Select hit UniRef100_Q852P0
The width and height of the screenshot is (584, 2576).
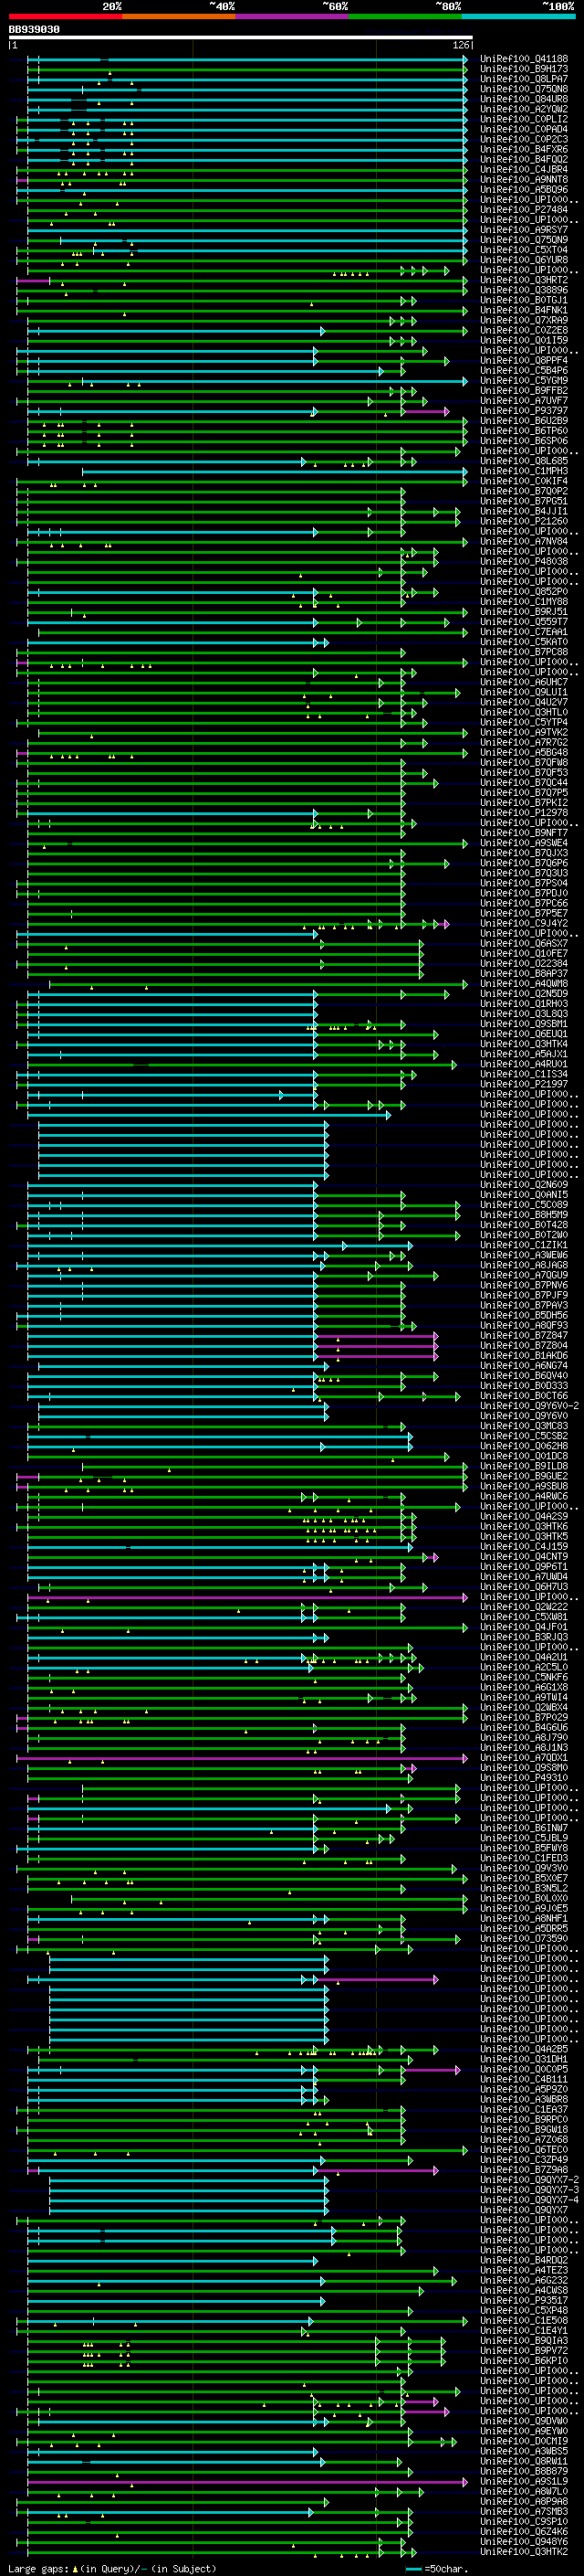pos(524,591)
